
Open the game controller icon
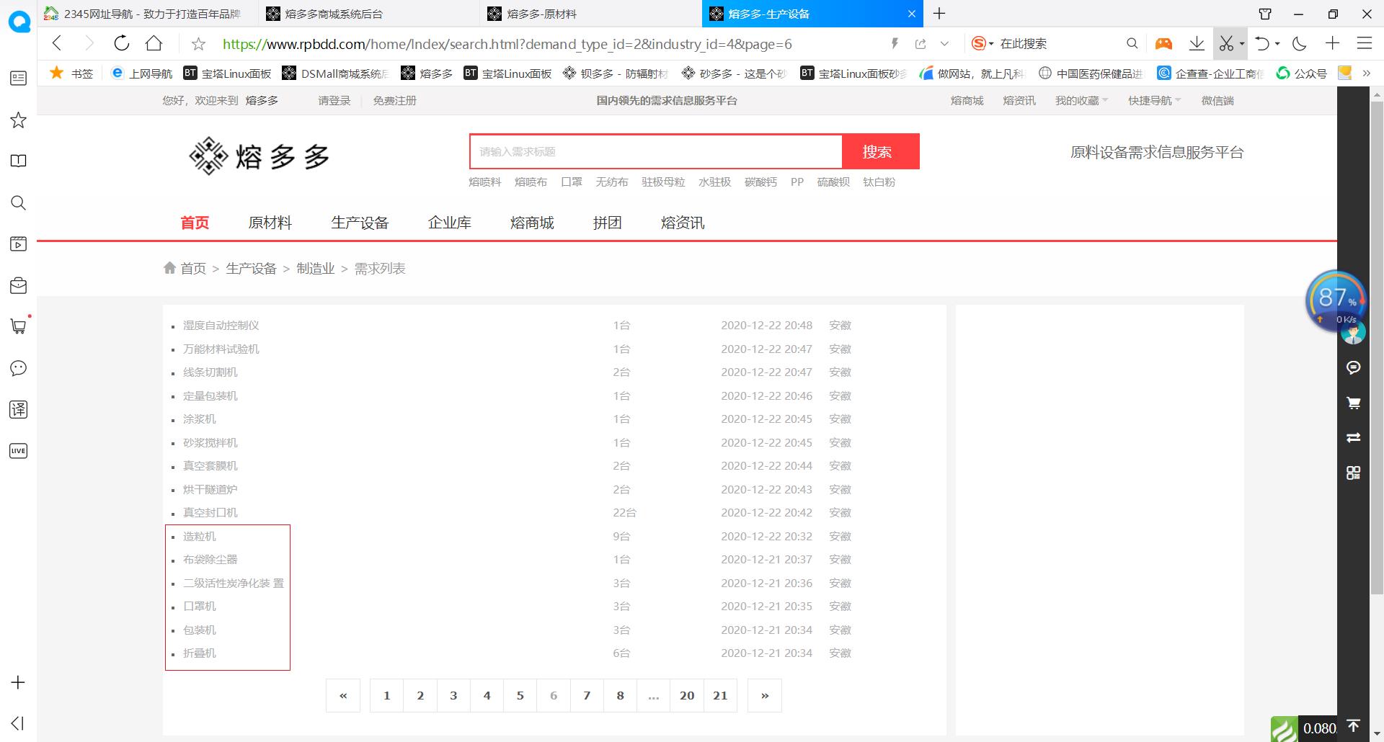click(x=1163, y=43)
